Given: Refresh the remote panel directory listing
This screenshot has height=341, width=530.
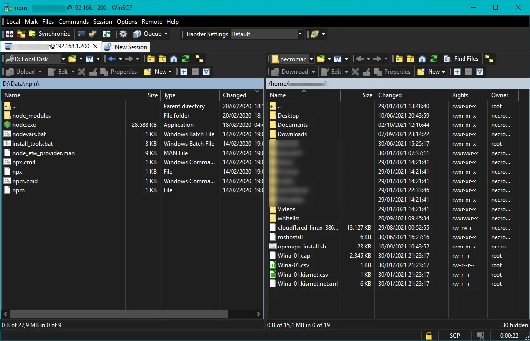Looking at the screenshot, I should (x=433, y=59).
